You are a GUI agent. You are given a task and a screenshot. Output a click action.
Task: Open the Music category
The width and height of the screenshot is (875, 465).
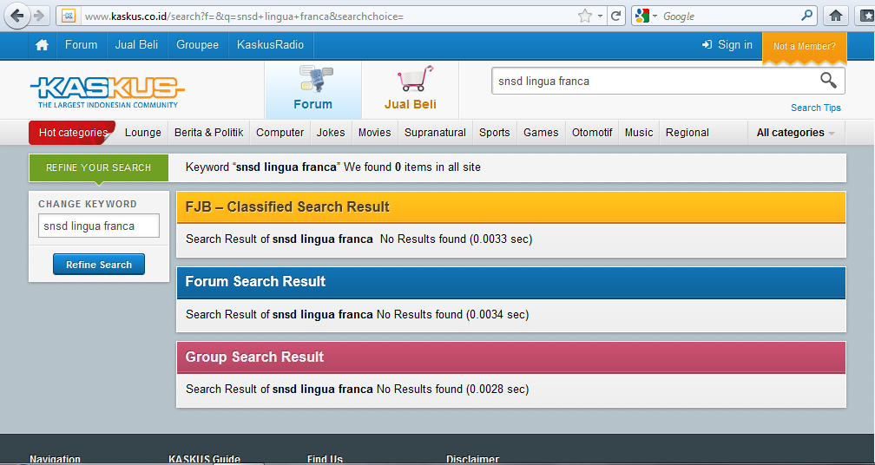(639, 133)
